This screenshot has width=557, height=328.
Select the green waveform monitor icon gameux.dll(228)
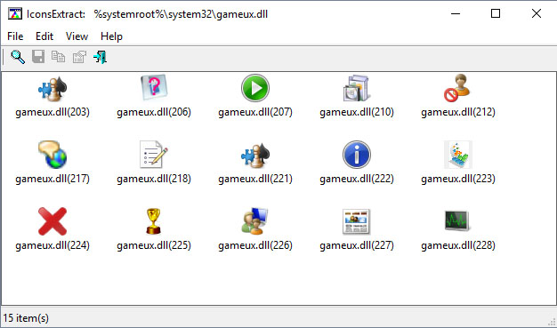[x=458, y=221]
